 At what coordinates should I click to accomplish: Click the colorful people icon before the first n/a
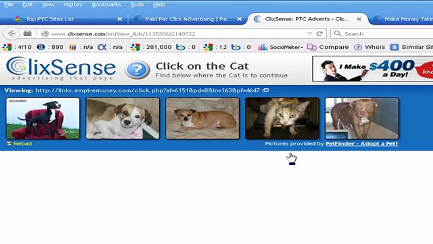(73, 47)
